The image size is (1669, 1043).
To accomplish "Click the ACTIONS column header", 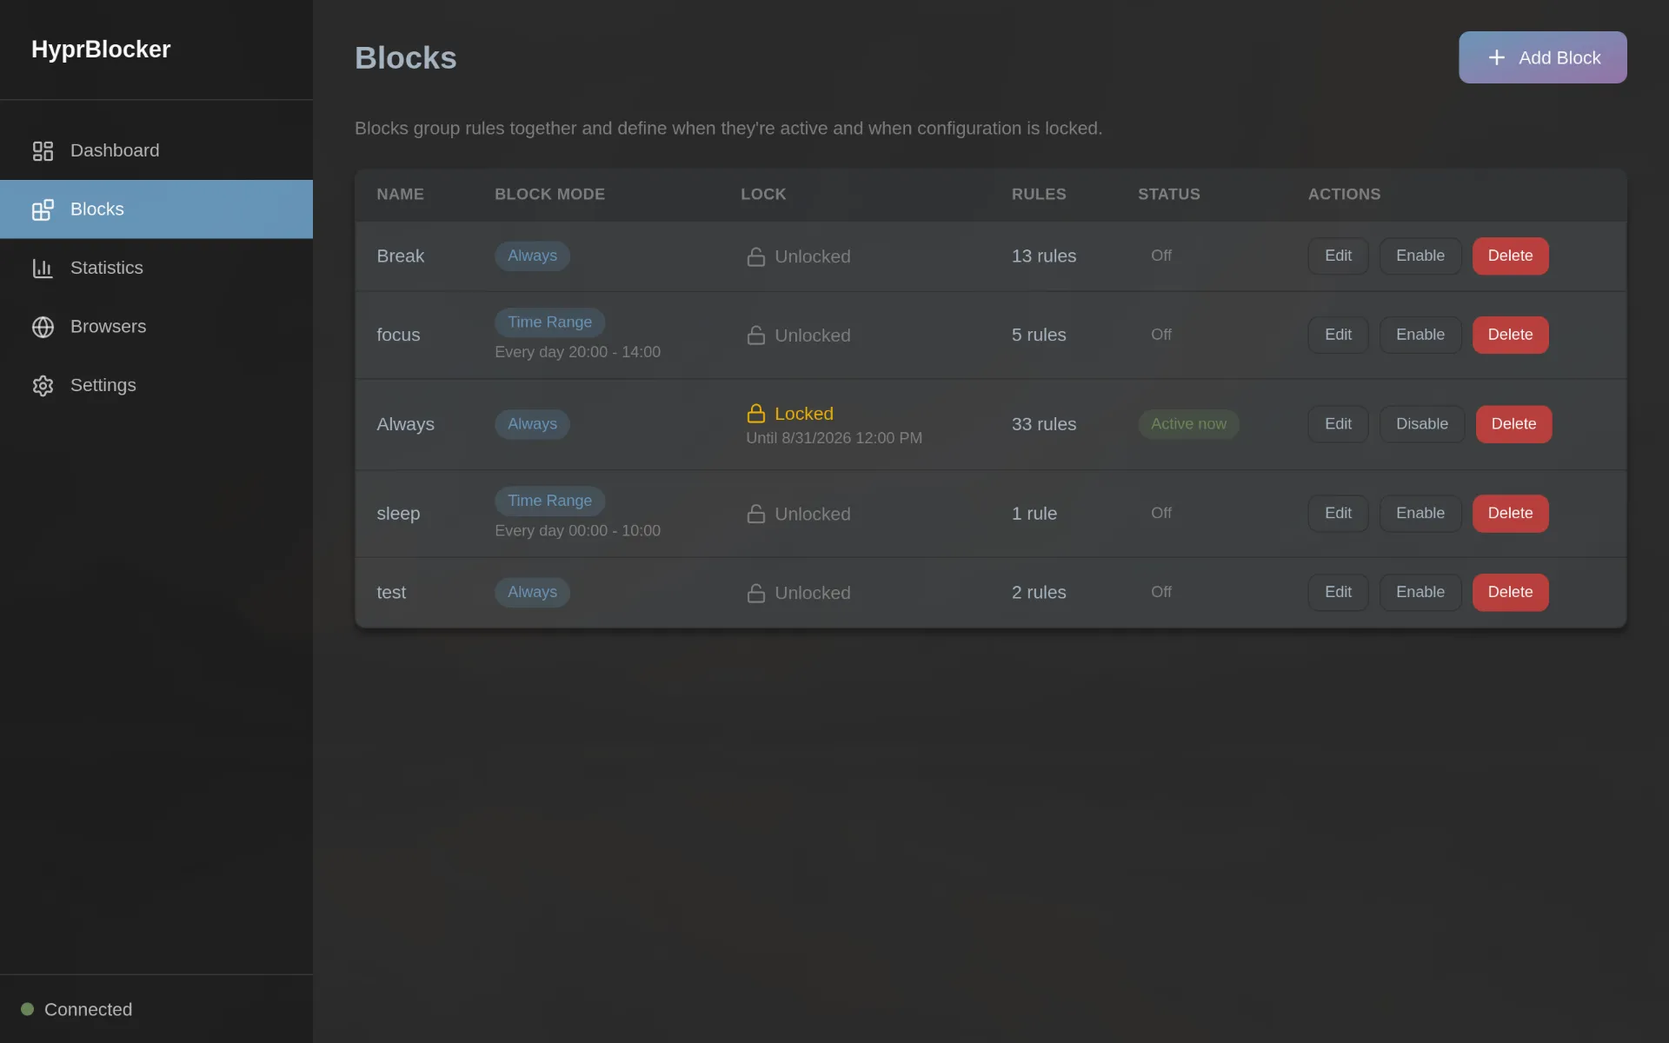I will pyautogui.click(x=1344, y=195).
